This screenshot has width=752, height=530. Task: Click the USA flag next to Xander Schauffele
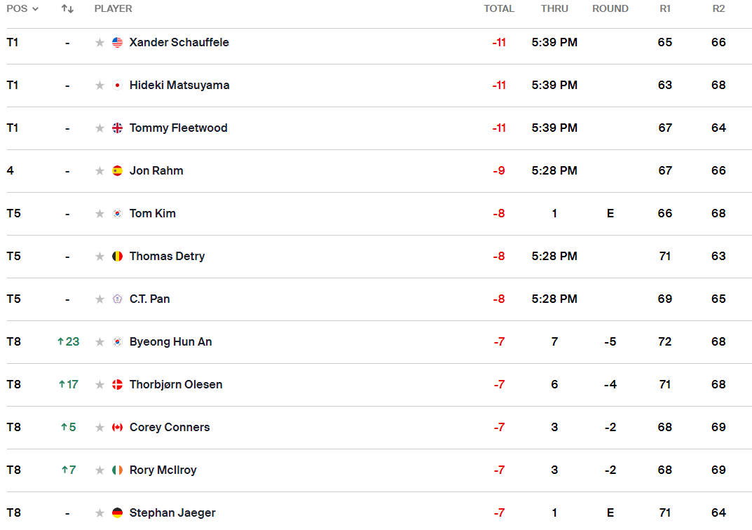(x=117, y=42)
